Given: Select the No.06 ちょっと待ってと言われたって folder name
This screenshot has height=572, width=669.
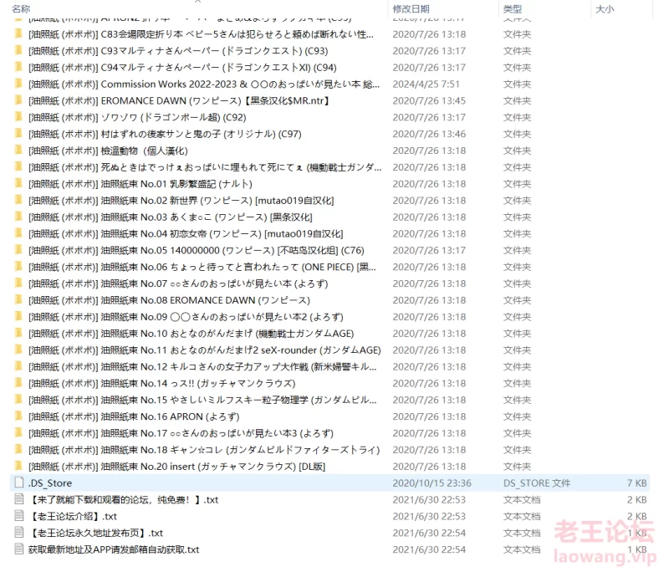Looking at the screenshot, I should 202,267.
